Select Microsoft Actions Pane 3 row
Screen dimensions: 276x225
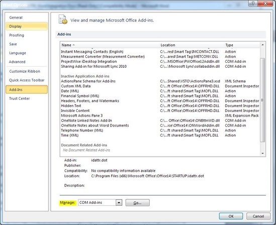(x=160, y=116)
